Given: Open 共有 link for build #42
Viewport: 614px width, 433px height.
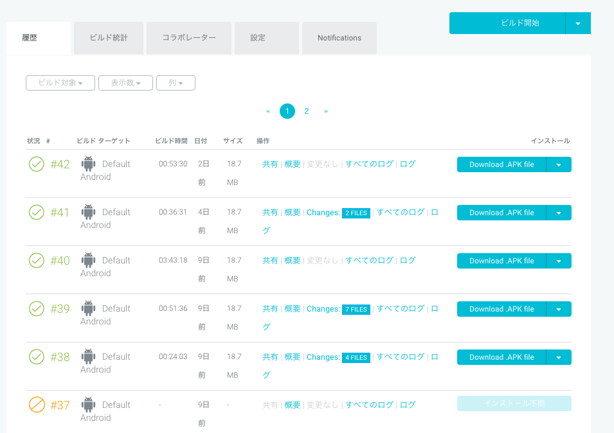Looking at the screenshot, I should coord(270,164).
